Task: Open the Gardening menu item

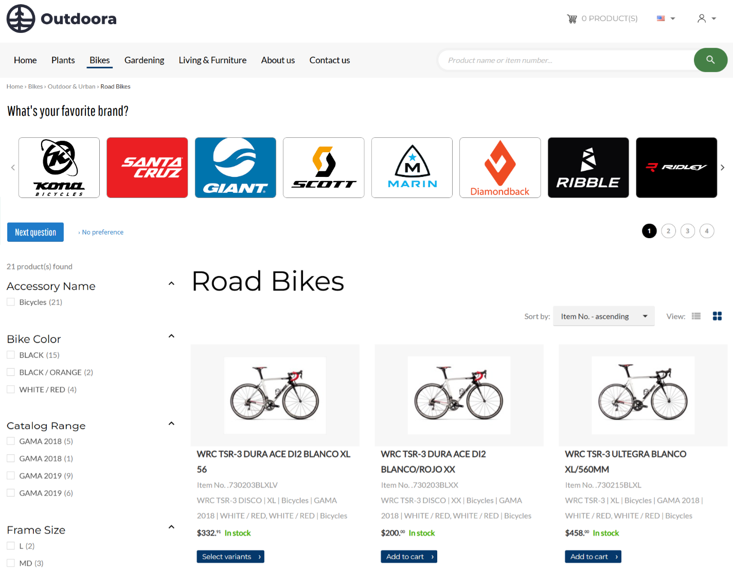Action: pos(145,60)
